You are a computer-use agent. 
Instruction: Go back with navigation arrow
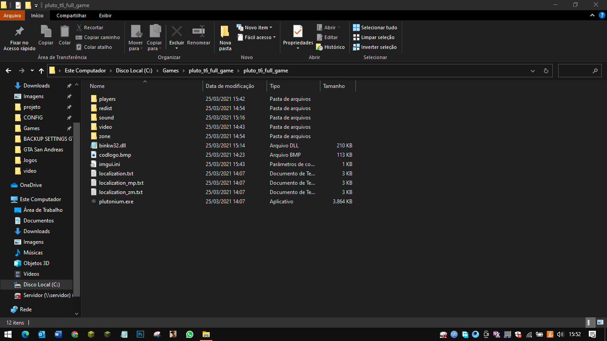pos(8,71)
